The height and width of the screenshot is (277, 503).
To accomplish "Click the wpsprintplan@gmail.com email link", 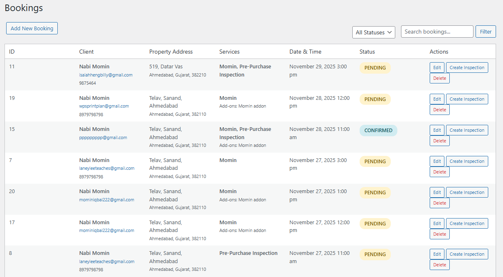I will coord(104,106).
